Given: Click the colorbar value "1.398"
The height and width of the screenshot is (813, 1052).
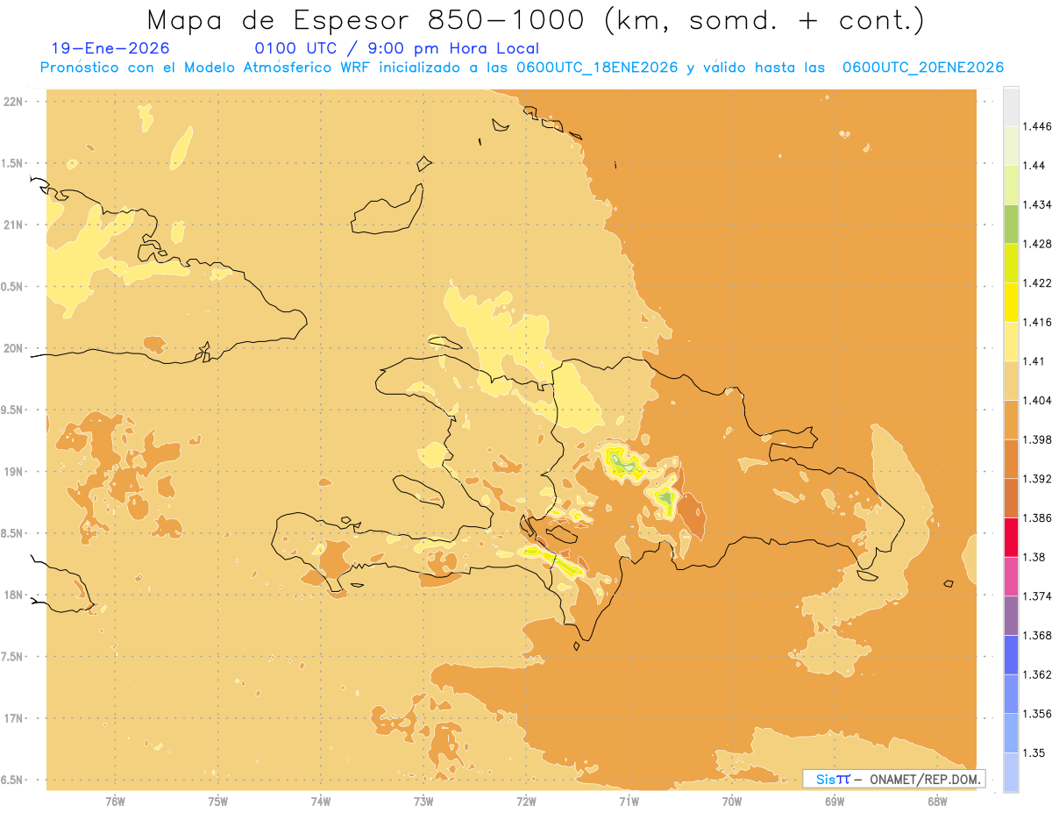Looking at the screenshot, I should pos(1036,439).
